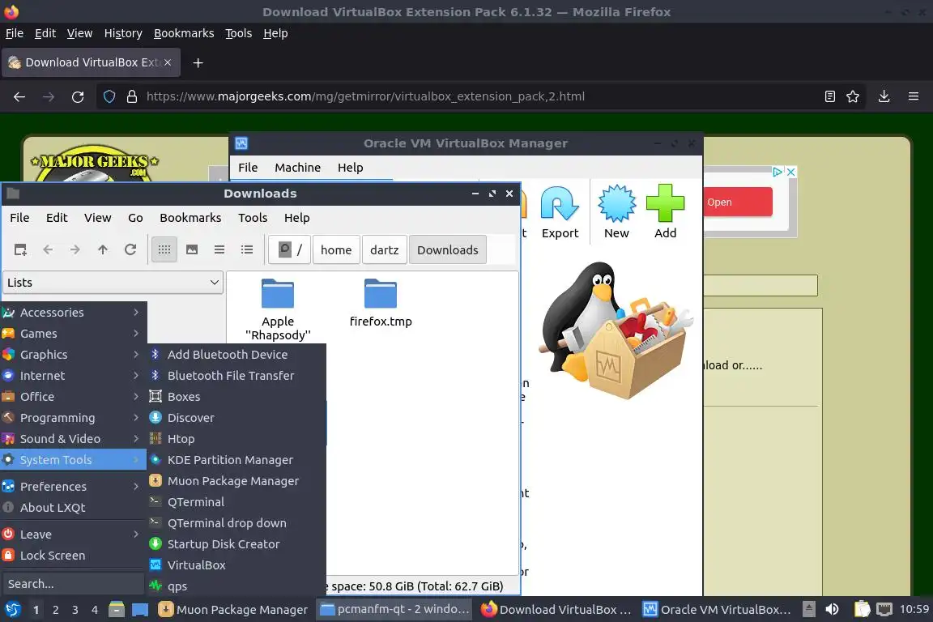The image size is (933, 622).
Task: Click the Firefox reload page icon
Action: (x=78, y=96)
